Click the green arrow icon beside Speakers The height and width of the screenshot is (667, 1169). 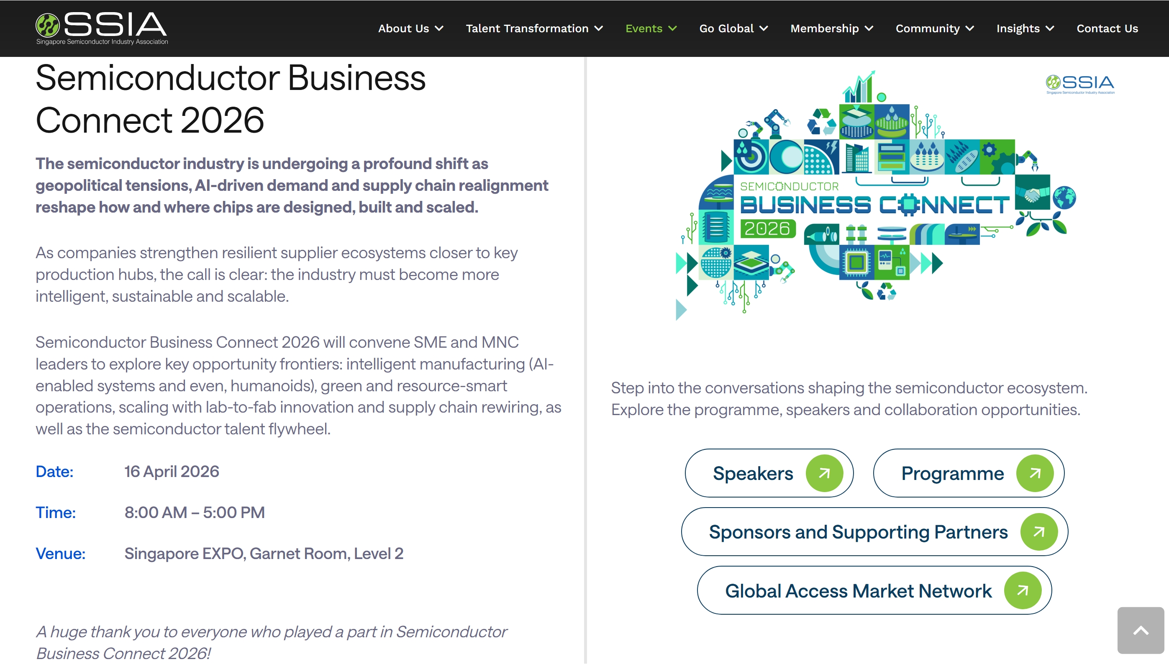[824, 473]
